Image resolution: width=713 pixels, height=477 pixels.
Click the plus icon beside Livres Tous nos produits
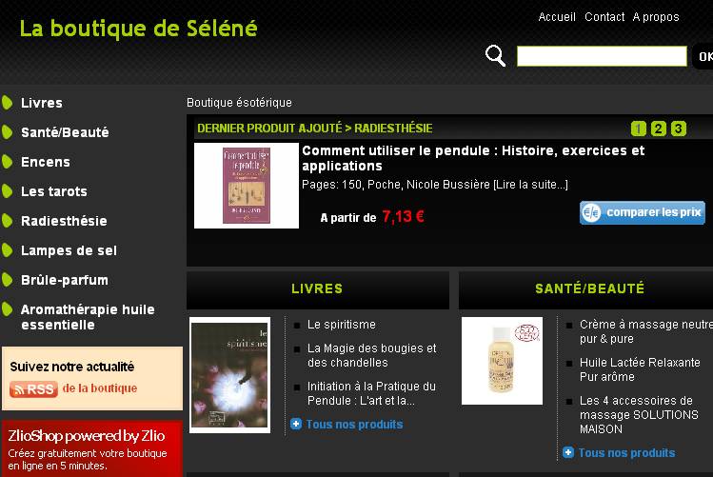295,424
